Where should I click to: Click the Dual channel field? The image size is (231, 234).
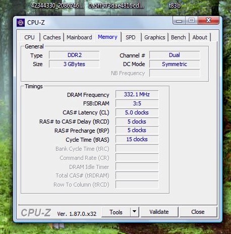click(x=175, y=55)
